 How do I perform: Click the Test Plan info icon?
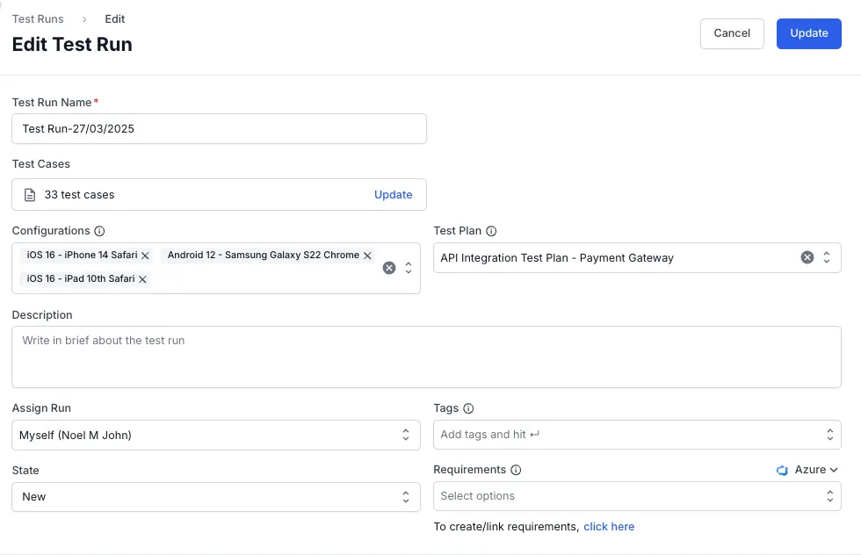pos(491,231)
